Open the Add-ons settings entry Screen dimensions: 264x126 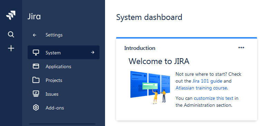64,108
